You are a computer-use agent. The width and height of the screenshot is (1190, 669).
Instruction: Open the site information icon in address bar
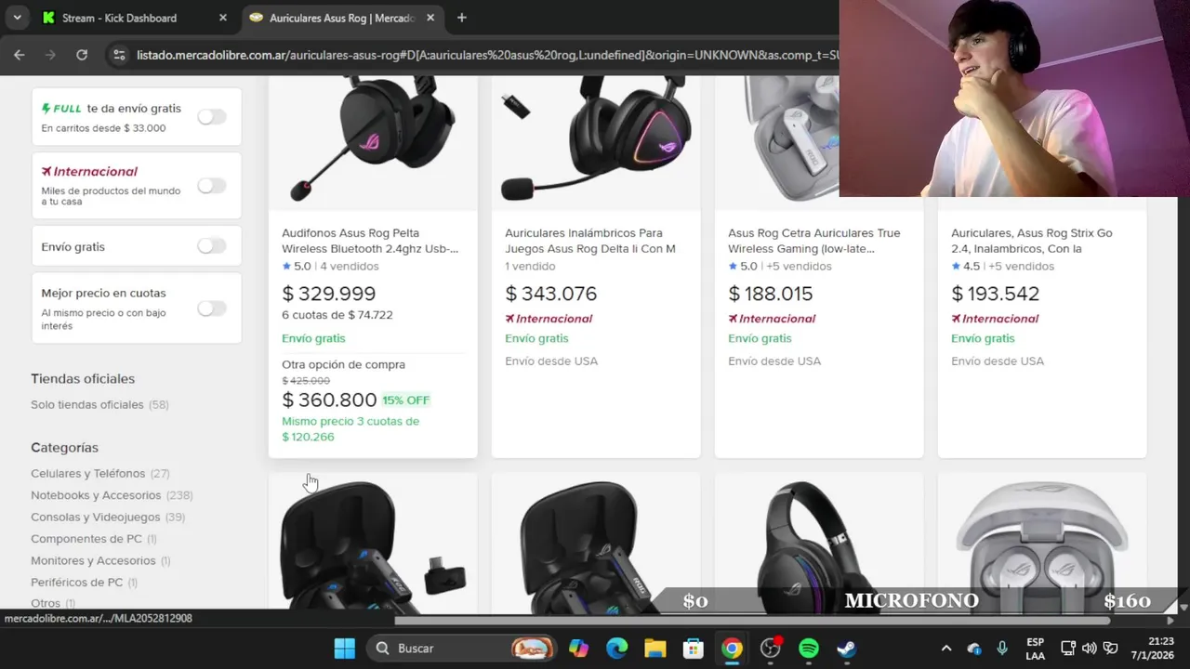[118, 55]
